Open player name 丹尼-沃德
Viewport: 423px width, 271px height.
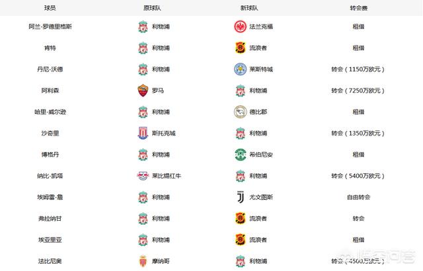coord(50,69)
